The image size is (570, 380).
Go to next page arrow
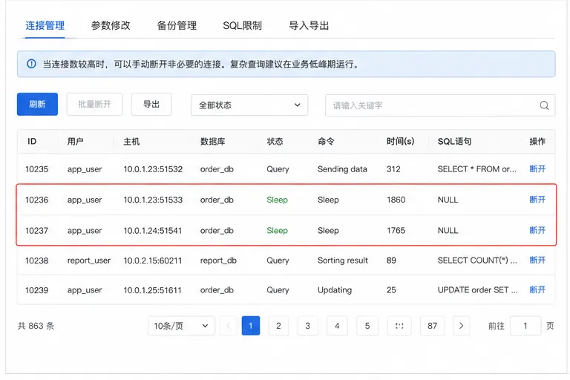462,326
